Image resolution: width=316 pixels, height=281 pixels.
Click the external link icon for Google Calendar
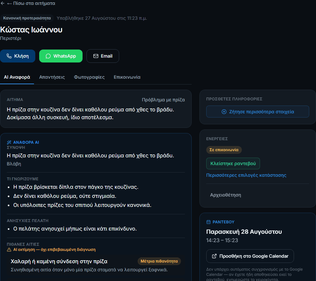(x=214, y=256)
